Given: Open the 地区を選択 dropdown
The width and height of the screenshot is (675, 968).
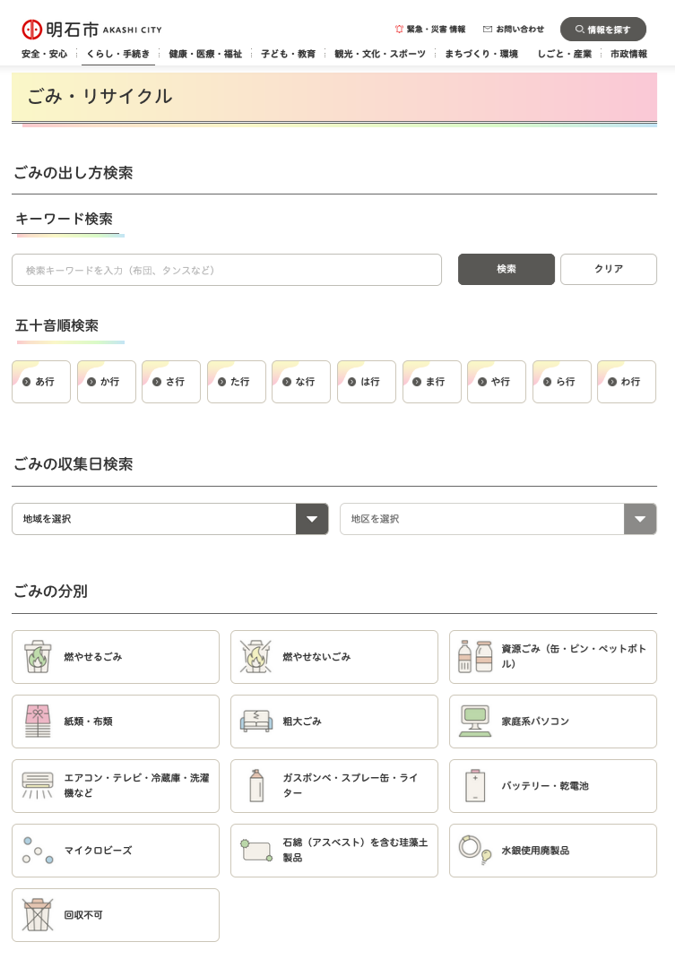Looking at the screenshot, I should [498, 519].
